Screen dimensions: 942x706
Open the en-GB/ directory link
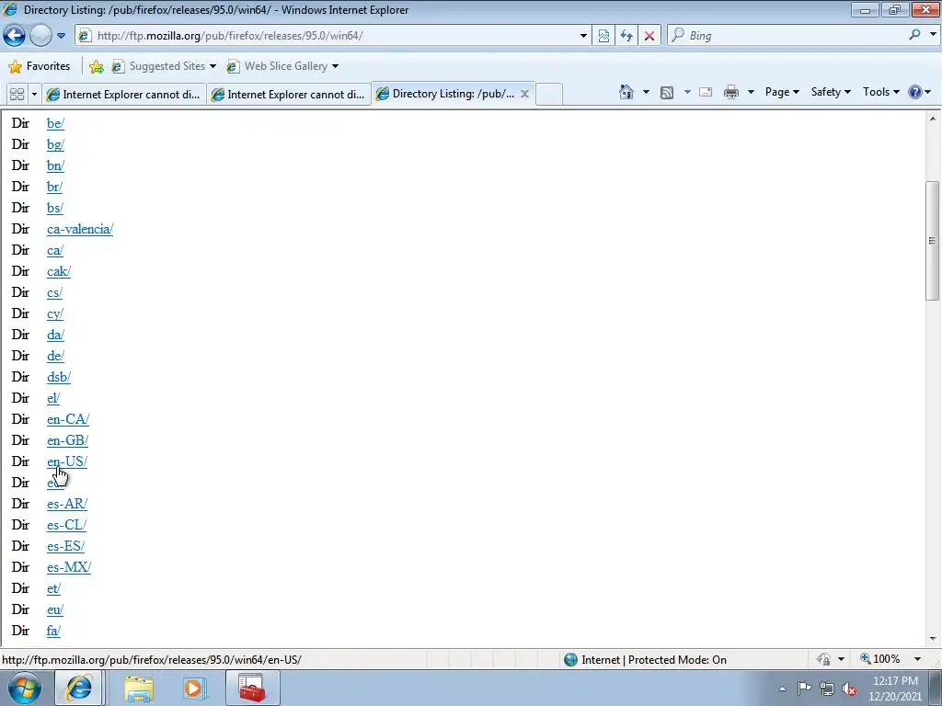(x=67, y=440)
